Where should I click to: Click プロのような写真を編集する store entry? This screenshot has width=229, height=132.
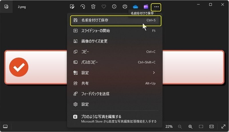click(x=115, y=119)
